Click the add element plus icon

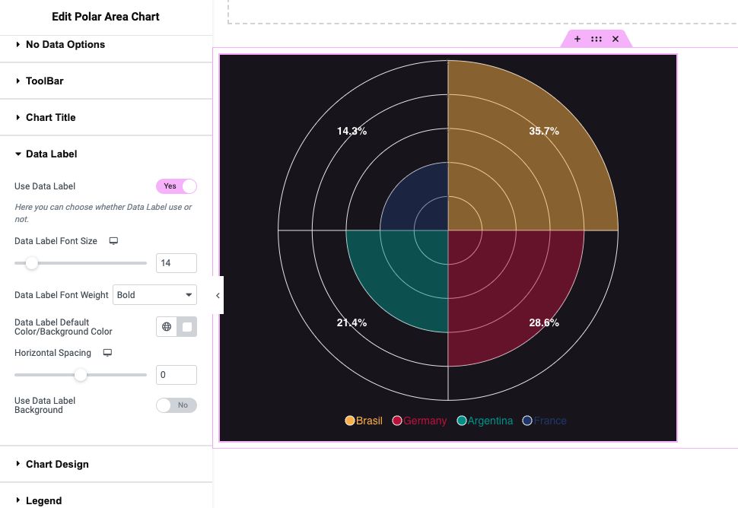(x=577, y=39)
